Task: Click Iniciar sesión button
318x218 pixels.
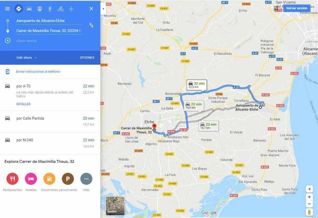Action: pos(297,8)
